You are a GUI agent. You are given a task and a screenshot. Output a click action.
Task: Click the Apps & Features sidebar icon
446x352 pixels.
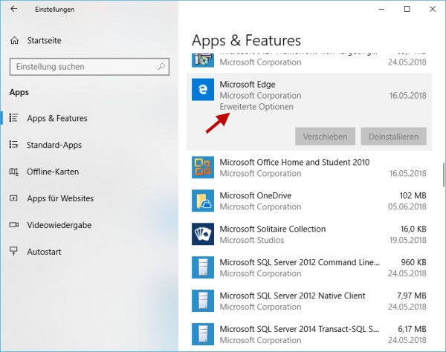pos(13,118)
